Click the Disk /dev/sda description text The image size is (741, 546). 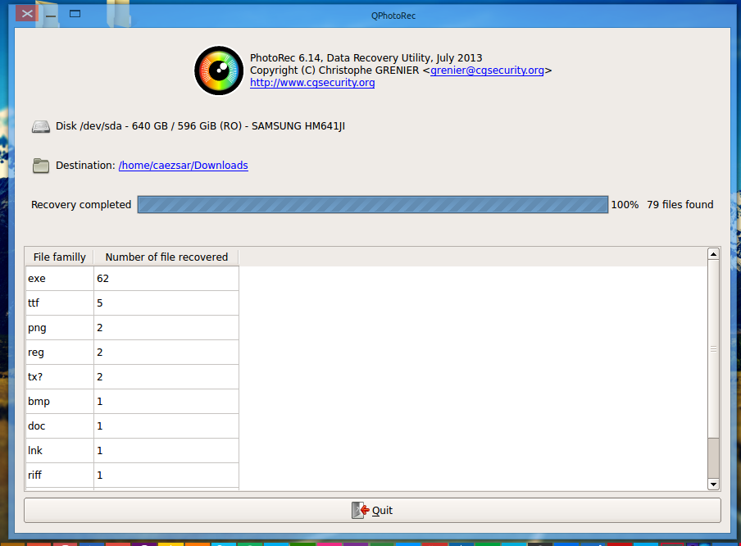pyautogui.click(x=200, y=126)
